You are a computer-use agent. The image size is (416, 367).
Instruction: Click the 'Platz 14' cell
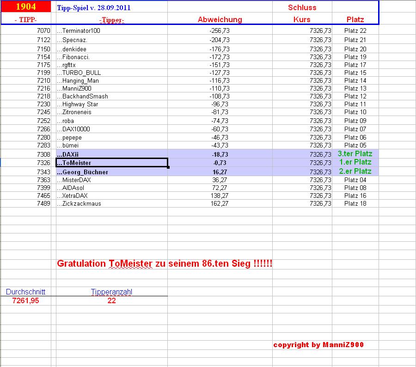(355, 81)
